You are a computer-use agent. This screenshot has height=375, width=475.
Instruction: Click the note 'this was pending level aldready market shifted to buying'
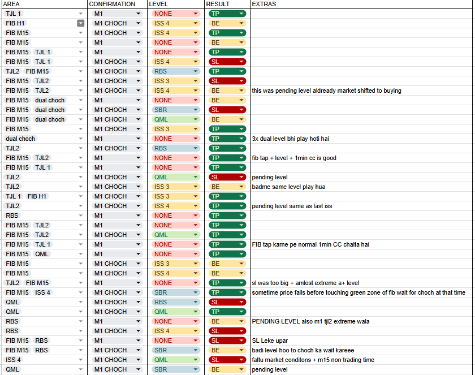click(x=327, y=90)
